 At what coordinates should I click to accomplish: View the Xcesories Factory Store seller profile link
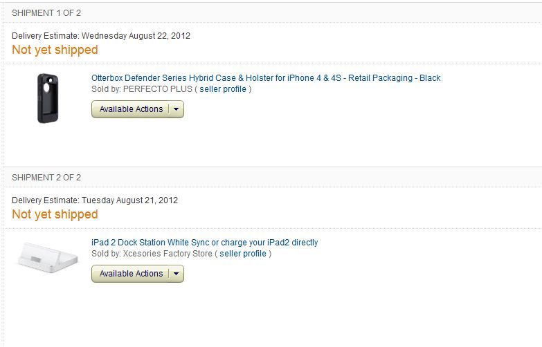pos(242,254)
